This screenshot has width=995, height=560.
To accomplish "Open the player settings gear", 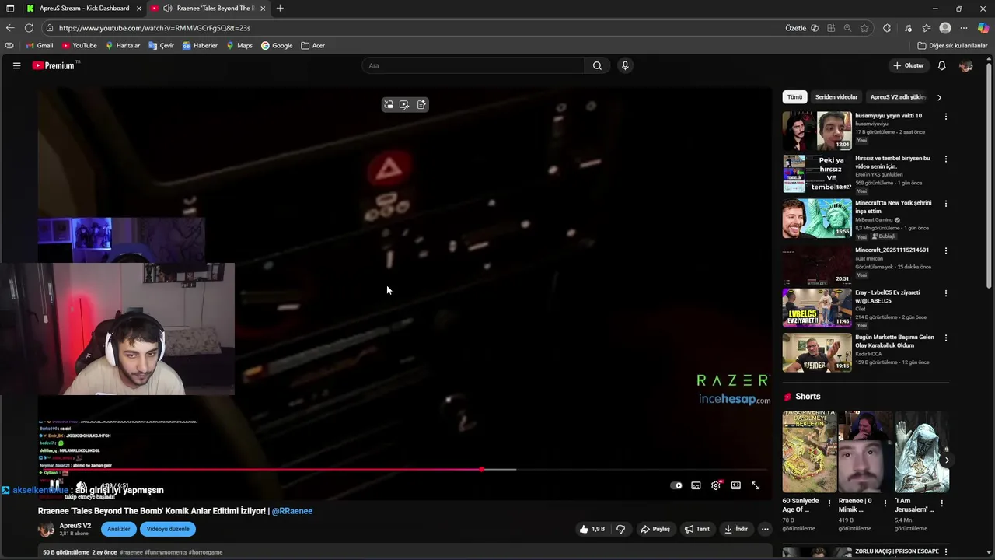I will point(716,485).
